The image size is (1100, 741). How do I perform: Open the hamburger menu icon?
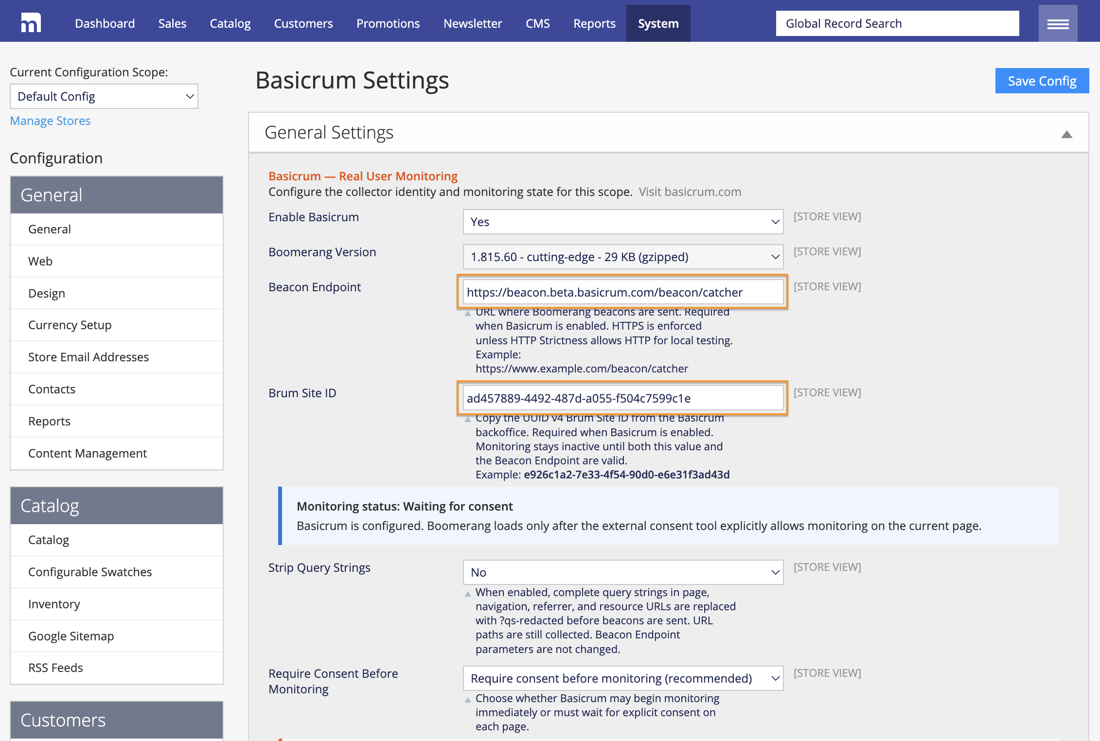click(1058, 23)
